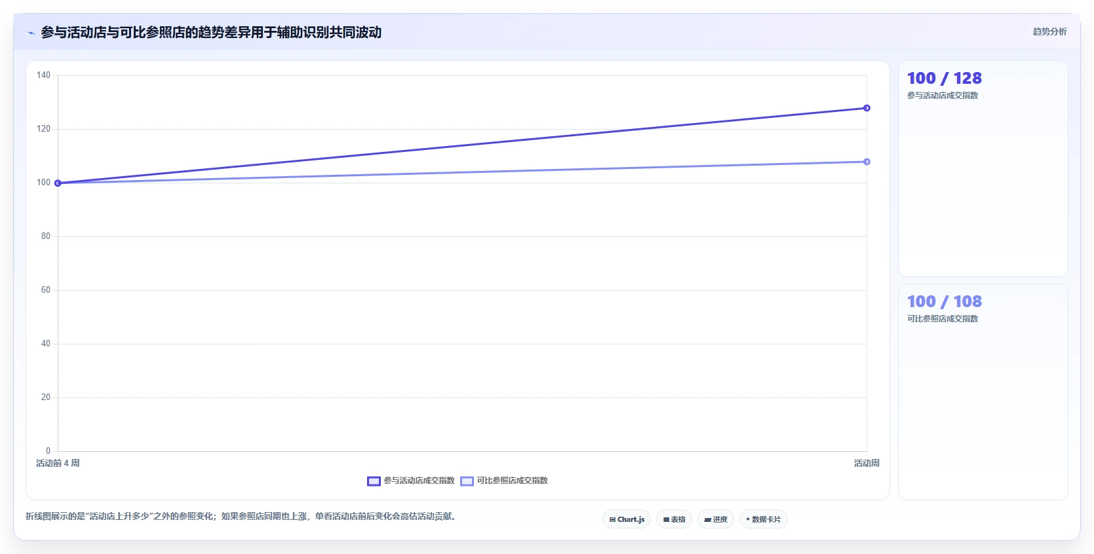
Task: Click the trend icon beside the title
Action: click(x=31, y=33)
